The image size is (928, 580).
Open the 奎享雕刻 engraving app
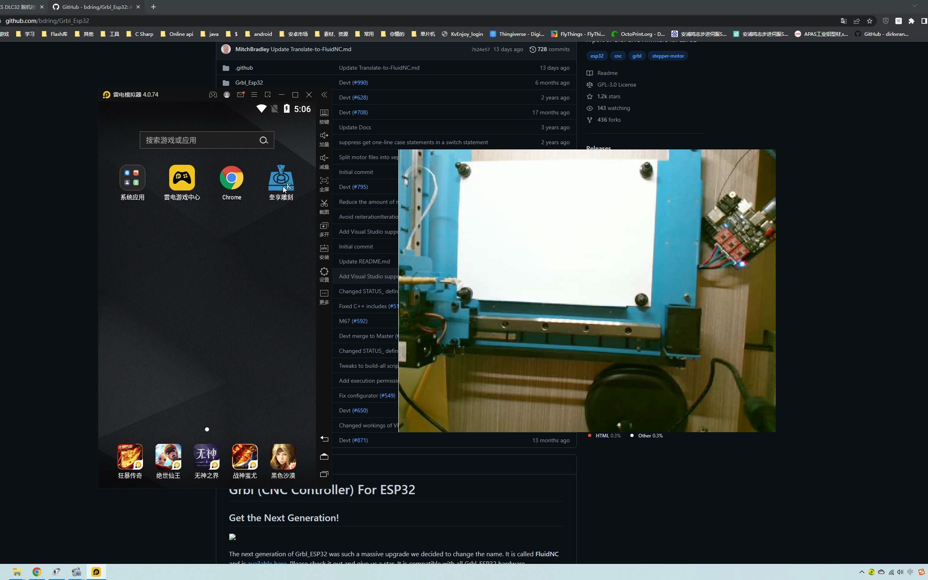[x=281, y=178]
